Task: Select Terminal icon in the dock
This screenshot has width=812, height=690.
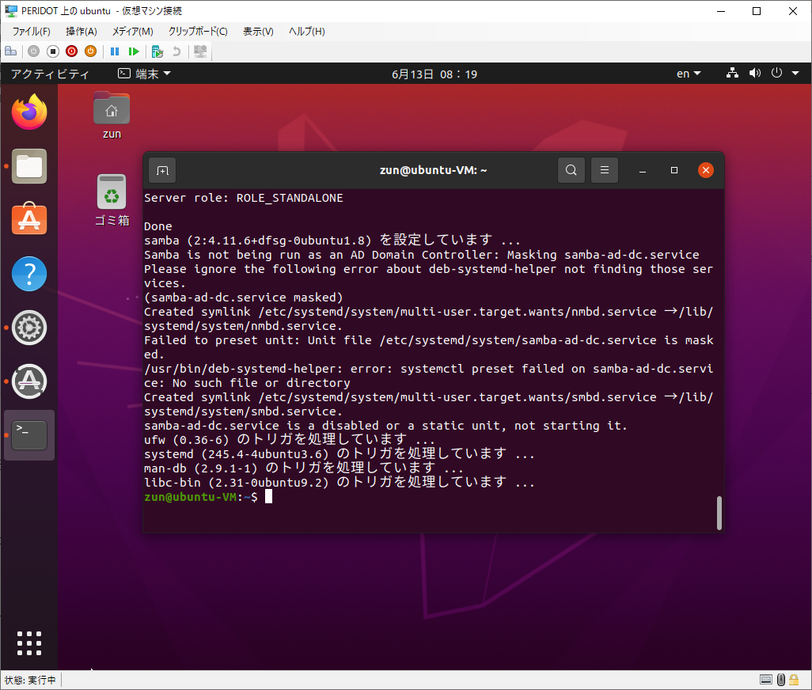Action: [29, 434]
